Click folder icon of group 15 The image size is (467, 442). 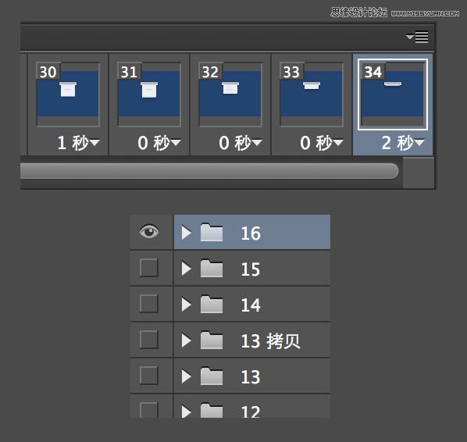point(212,269)
